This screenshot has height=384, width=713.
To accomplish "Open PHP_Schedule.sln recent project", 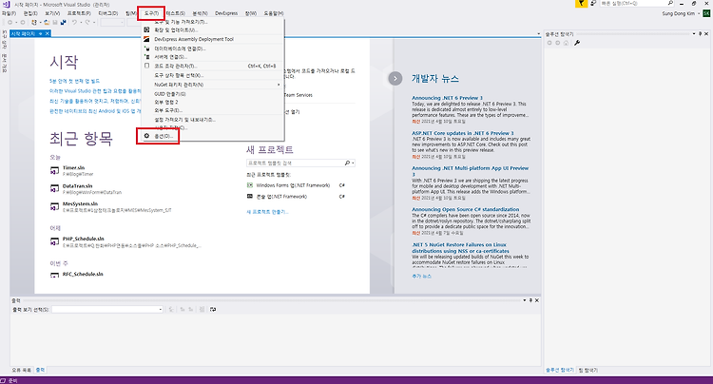I will tap(84, 239).
